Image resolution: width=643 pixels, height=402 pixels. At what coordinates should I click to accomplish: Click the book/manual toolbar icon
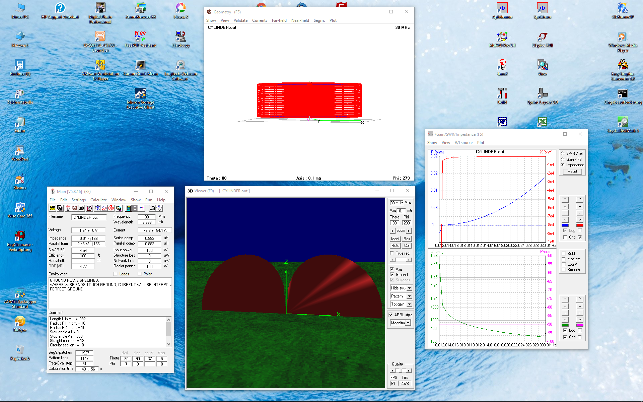152,208
